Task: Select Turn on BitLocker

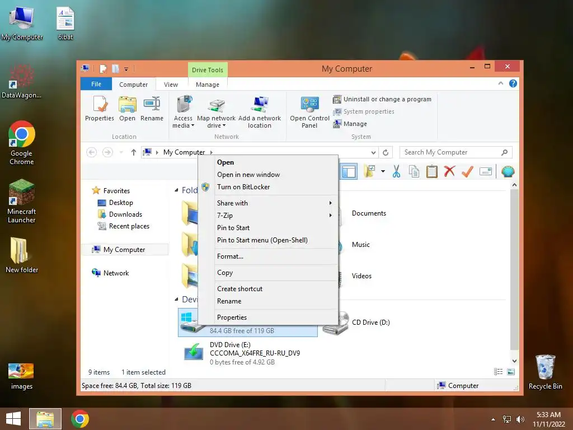Action: (x=268, y=187)
